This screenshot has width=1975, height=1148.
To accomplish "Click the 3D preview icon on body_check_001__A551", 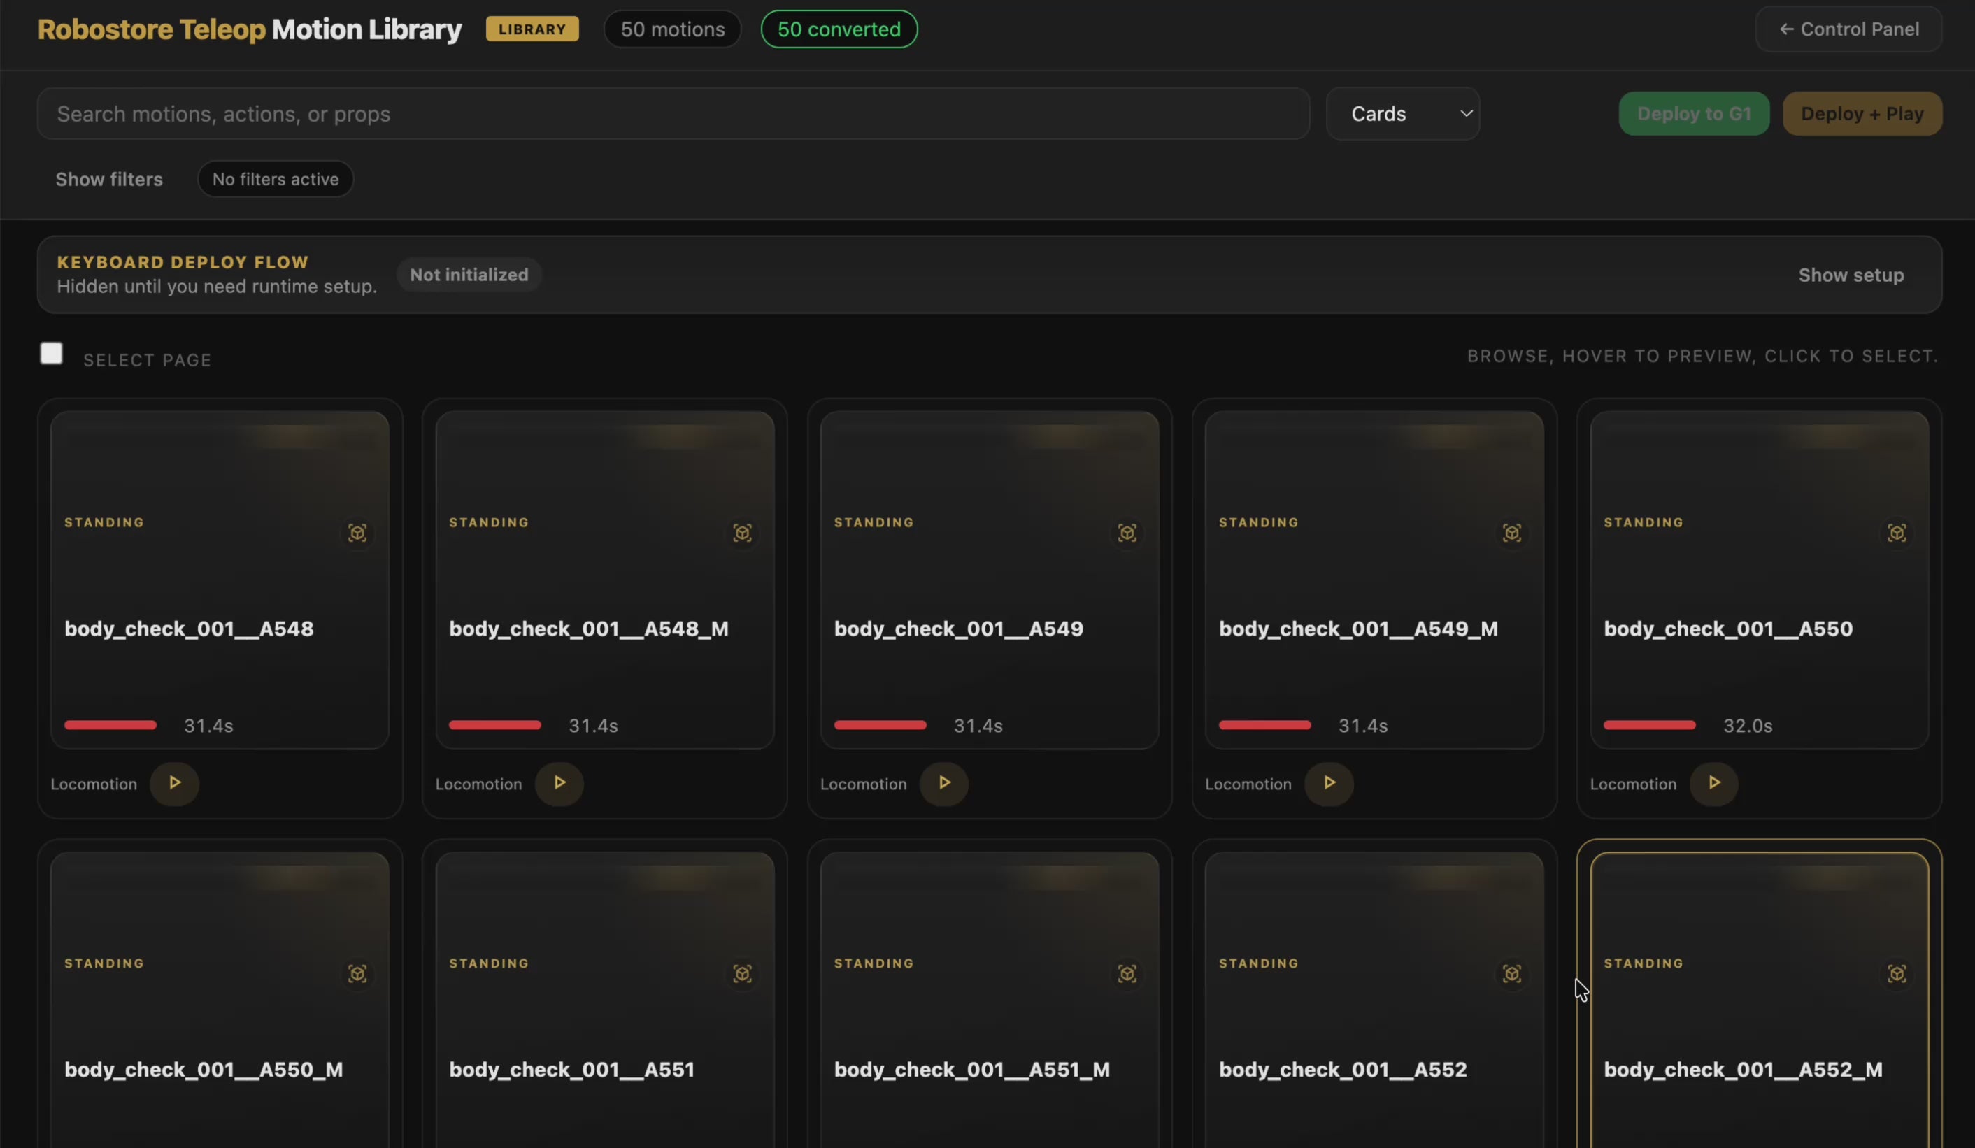I will (742, 973).
